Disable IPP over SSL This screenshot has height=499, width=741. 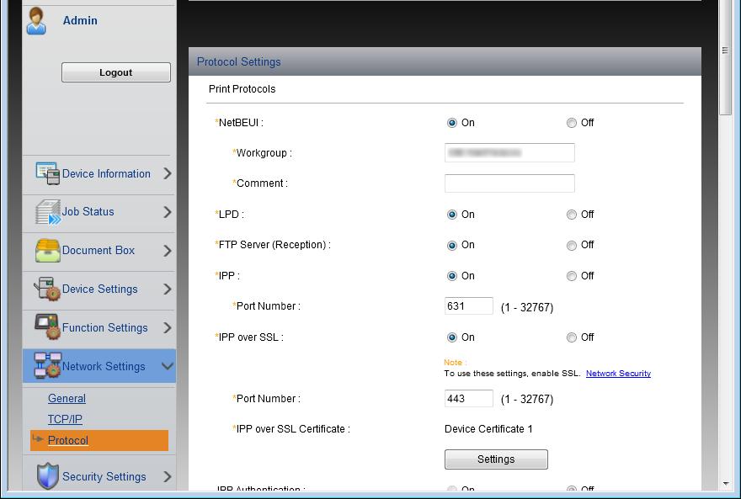pyautogui.click(x=572, y=337)
